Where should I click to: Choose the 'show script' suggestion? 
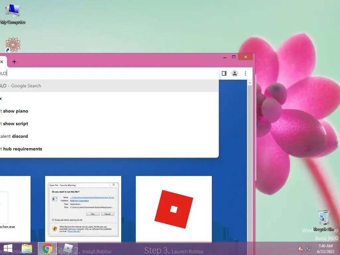point(109,124)
